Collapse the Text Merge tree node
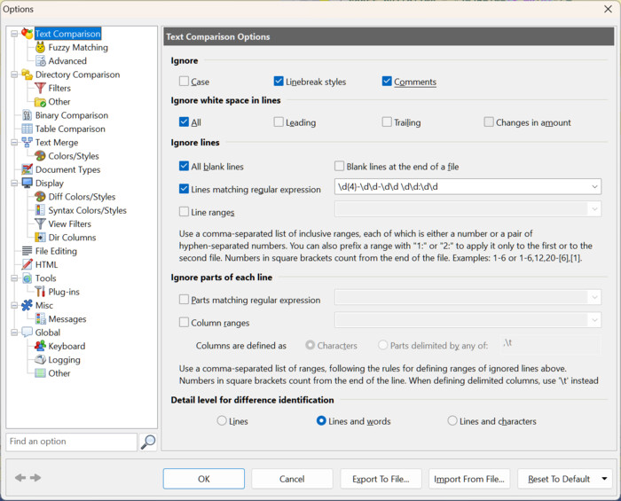This screenshot has height=501, width=621. point(14,142)
